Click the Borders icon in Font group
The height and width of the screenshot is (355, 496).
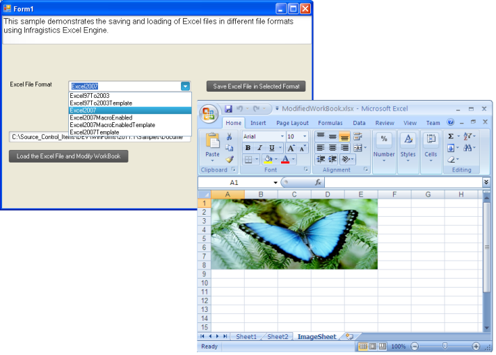(248, 160)
